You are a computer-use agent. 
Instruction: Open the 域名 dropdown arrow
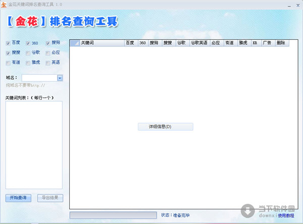(x=60, y=78)
